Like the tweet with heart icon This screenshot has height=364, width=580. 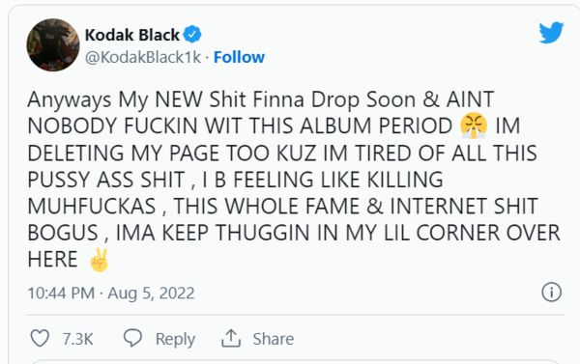[x=40, y=338]
